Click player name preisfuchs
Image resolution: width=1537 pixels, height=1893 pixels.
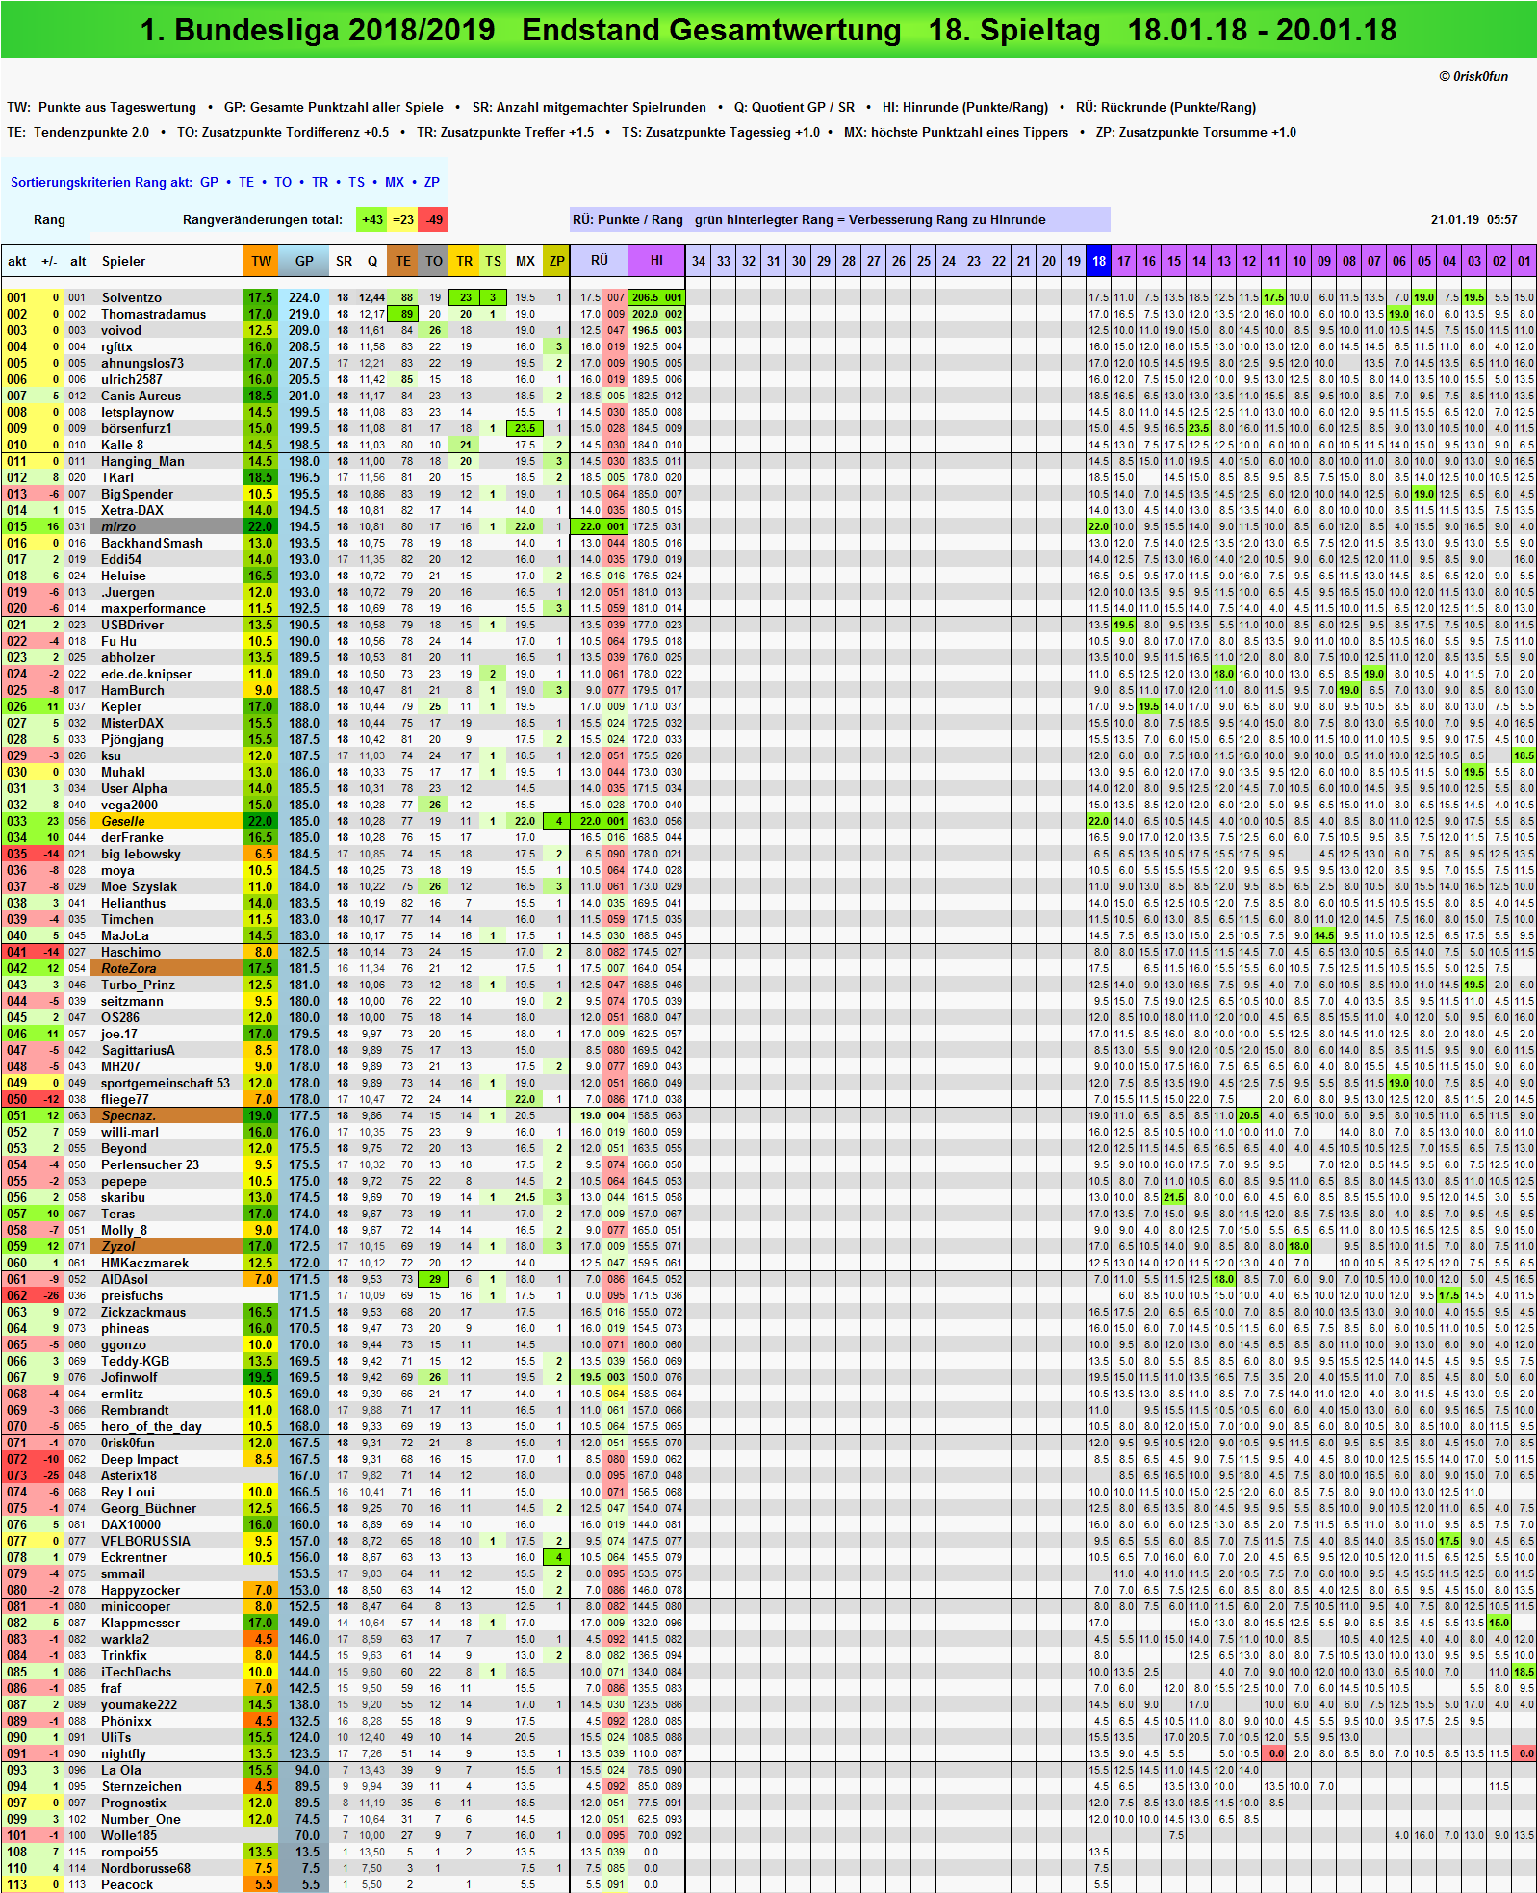(132, 1295)
